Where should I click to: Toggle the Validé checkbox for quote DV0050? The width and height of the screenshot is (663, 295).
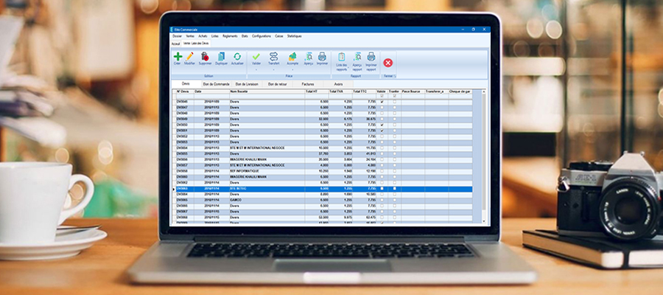point(382,125)
